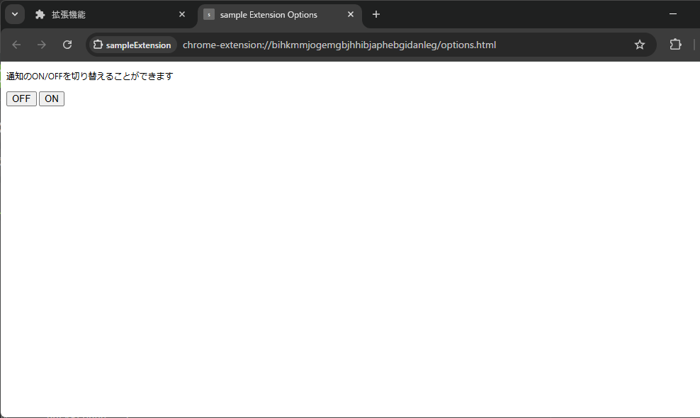The height and width of the screenshot is (418, 700).
Task: Click the puzzle icon on the 拡張機能 tab
Action: point(39,14)
